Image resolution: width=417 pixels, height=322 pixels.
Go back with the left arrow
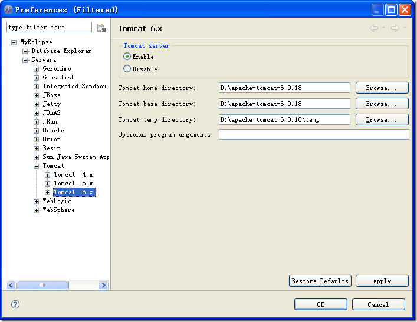pos(374,28)
